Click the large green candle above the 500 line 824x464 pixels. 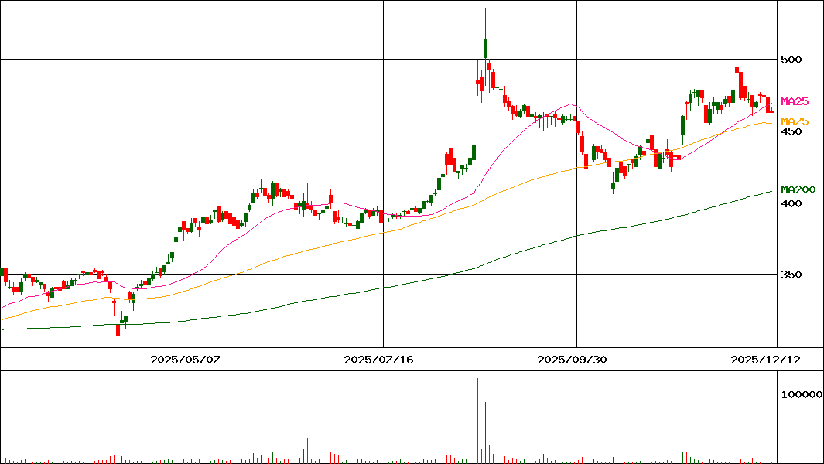click(485, 48)
